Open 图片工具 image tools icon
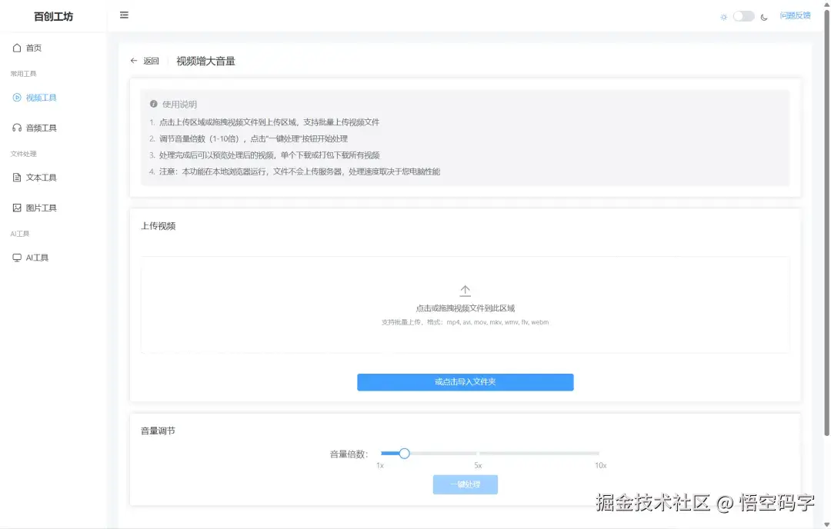 coord(18,207)
